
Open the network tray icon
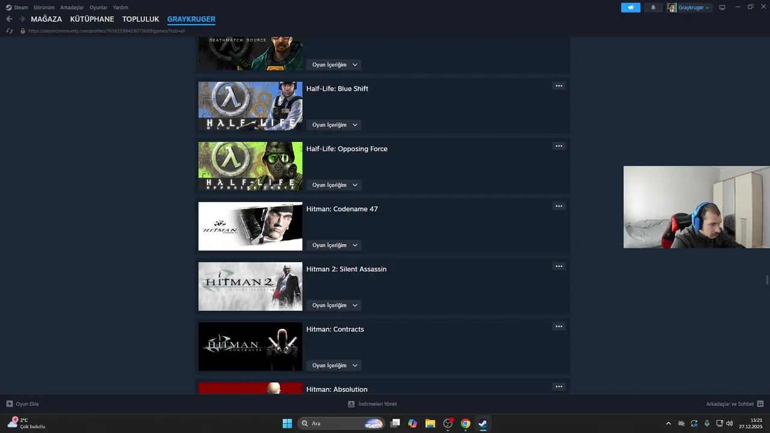719,423
